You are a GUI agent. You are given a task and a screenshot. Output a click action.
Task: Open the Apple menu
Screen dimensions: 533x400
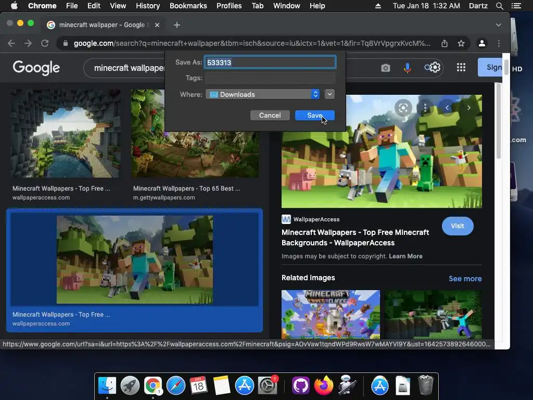coord(14,6)
